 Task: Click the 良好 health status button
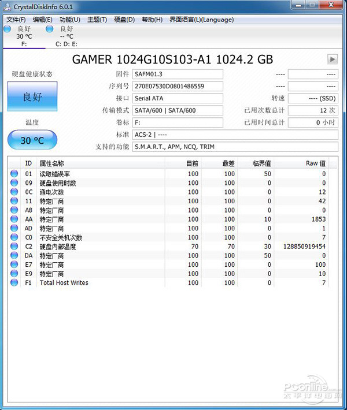click(32, 96)
